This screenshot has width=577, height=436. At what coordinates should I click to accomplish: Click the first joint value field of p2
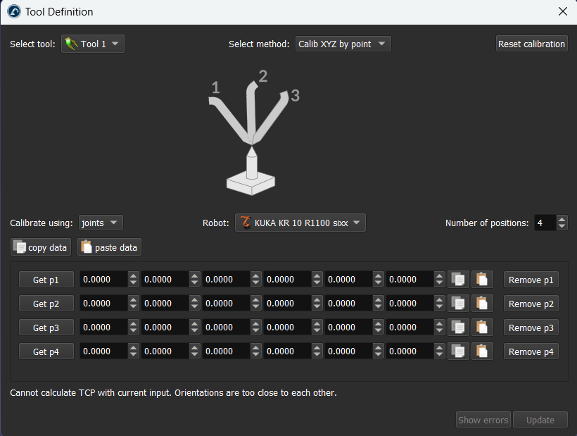coord(103,304)
